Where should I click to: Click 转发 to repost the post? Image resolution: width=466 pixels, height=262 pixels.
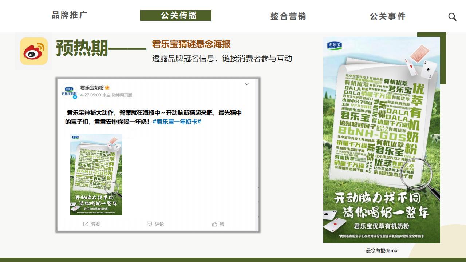(95, 224)
